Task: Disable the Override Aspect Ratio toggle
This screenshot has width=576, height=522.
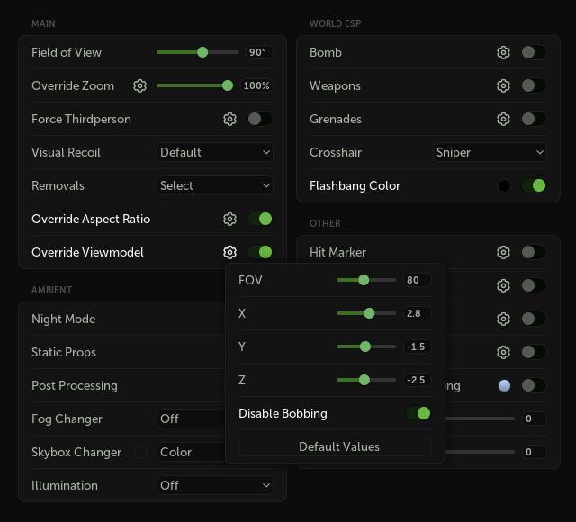Action: pyautogui.click(x=260, y=220)
